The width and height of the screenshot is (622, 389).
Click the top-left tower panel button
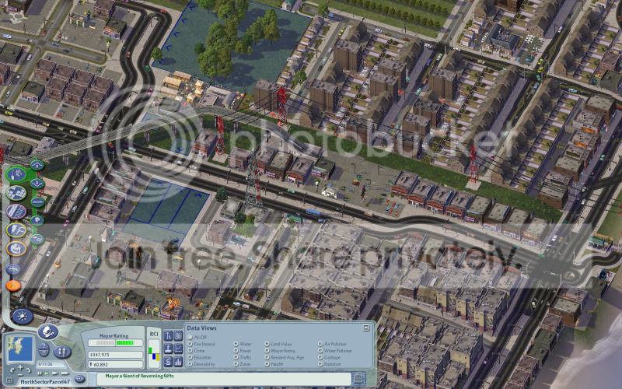(x=168, y=336)
